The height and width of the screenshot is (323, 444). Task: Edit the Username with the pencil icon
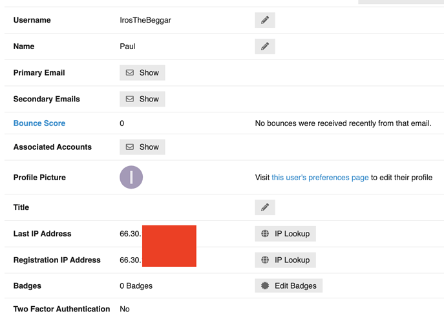(265, 20)
